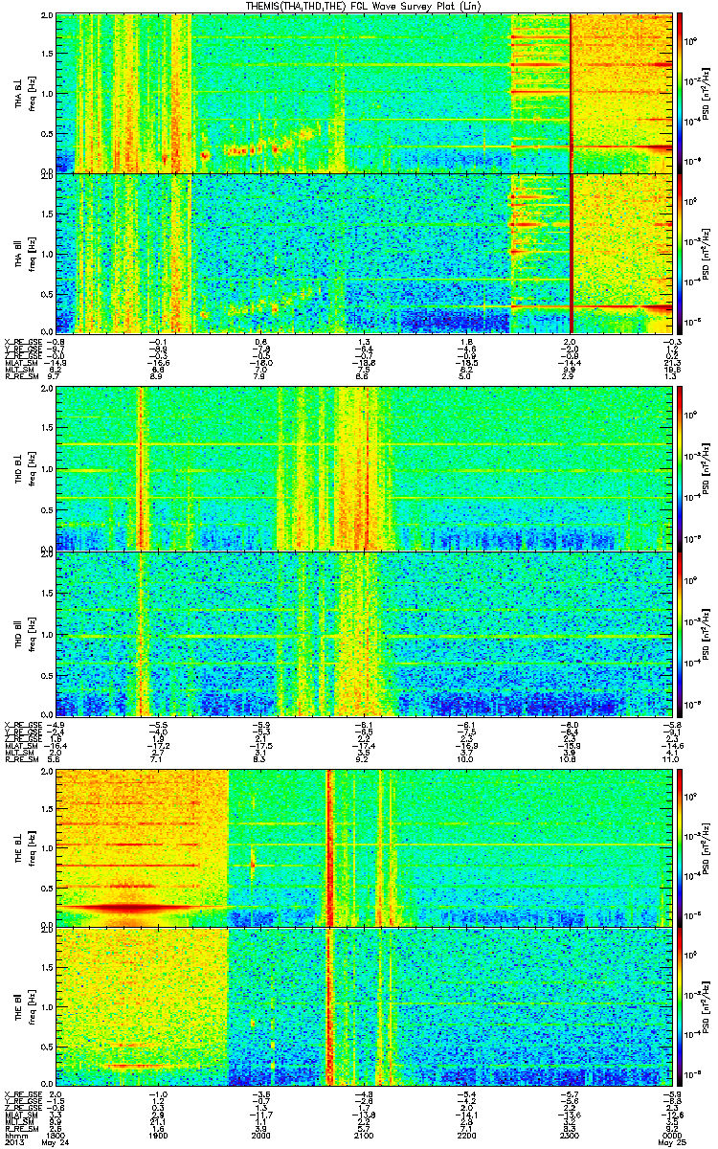The image size is (718, 1149).
Task: Click the 1900 time tick label at bottom
Action: (157, 1136)
